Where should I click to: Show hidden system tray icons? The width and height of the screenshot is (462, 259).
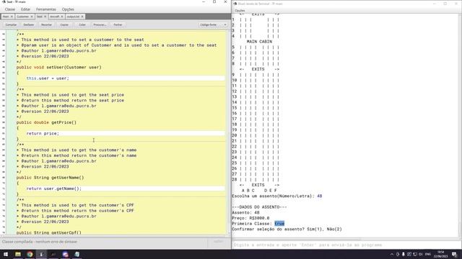pyautogui.click(x=391, y=254)
